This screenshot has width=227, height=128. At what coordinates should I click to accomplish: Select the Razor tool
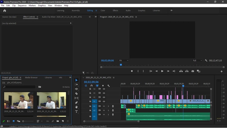76,94
